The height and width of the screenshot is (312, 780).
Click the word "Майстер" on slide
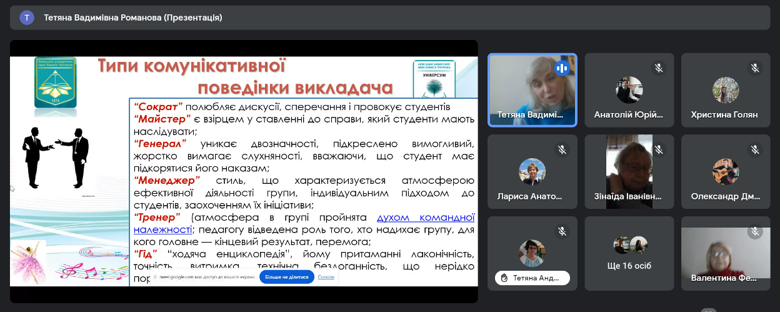pyautogui.click(x=162, y=119)
